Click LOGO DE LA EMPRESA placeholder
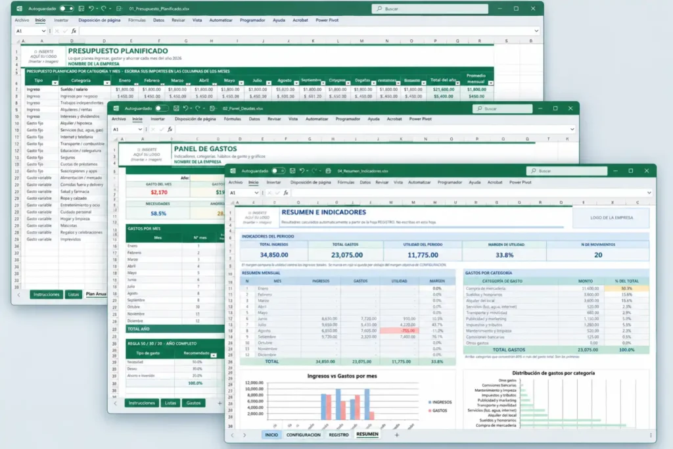Viewport: 673px width, 449px height. pyautogui.click(x=611, y=218)
